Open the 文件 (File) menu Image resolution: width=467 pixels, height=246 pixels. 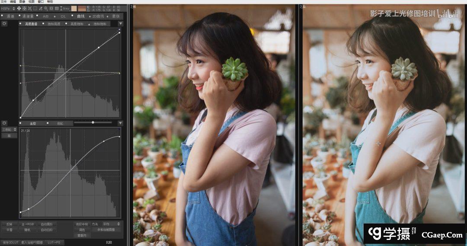tap(5, 2)
